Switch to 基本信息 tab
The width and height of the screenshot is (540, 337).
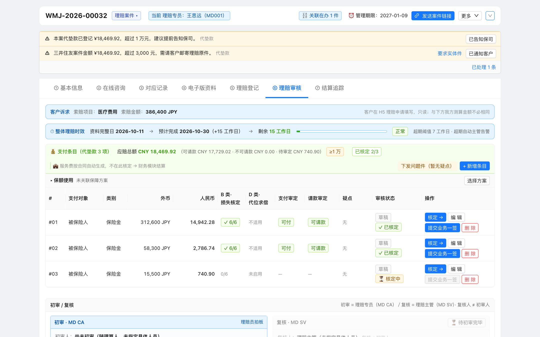[x=68, y=88]
